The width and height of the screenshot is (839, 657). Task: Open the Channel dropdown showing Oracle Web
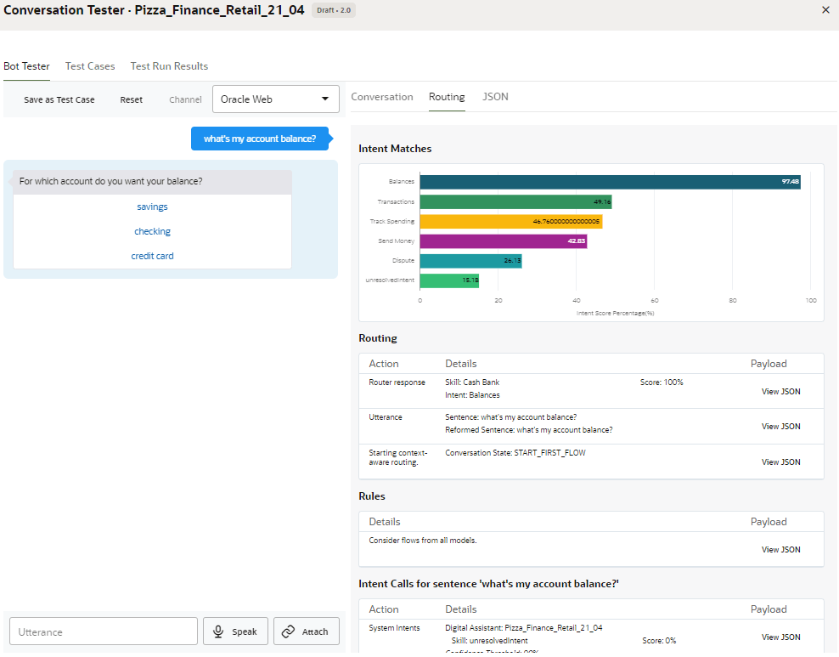click(275, 99)
